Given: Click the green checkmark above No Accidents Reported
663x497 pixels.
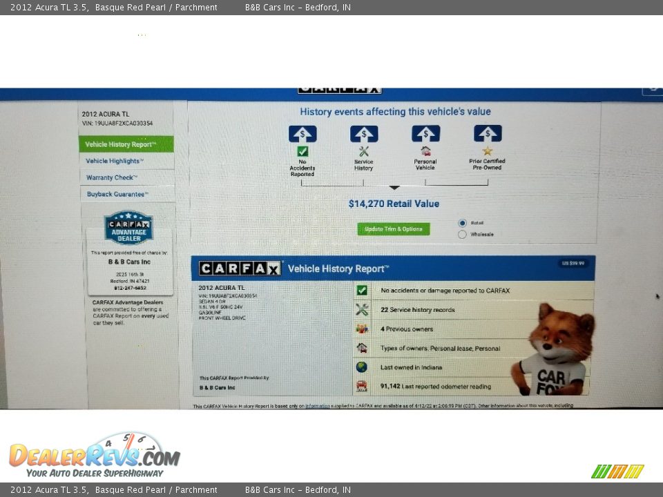Looking at the screenshot, I should click(302, 151).
